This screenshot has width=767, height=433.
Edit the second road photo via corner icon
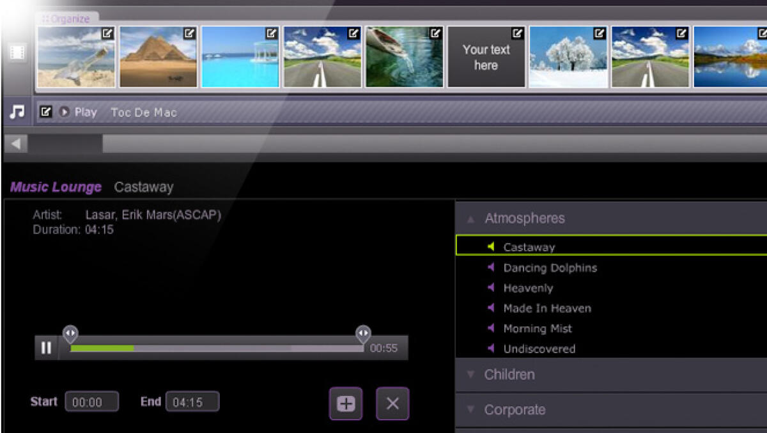click(681, 34)
